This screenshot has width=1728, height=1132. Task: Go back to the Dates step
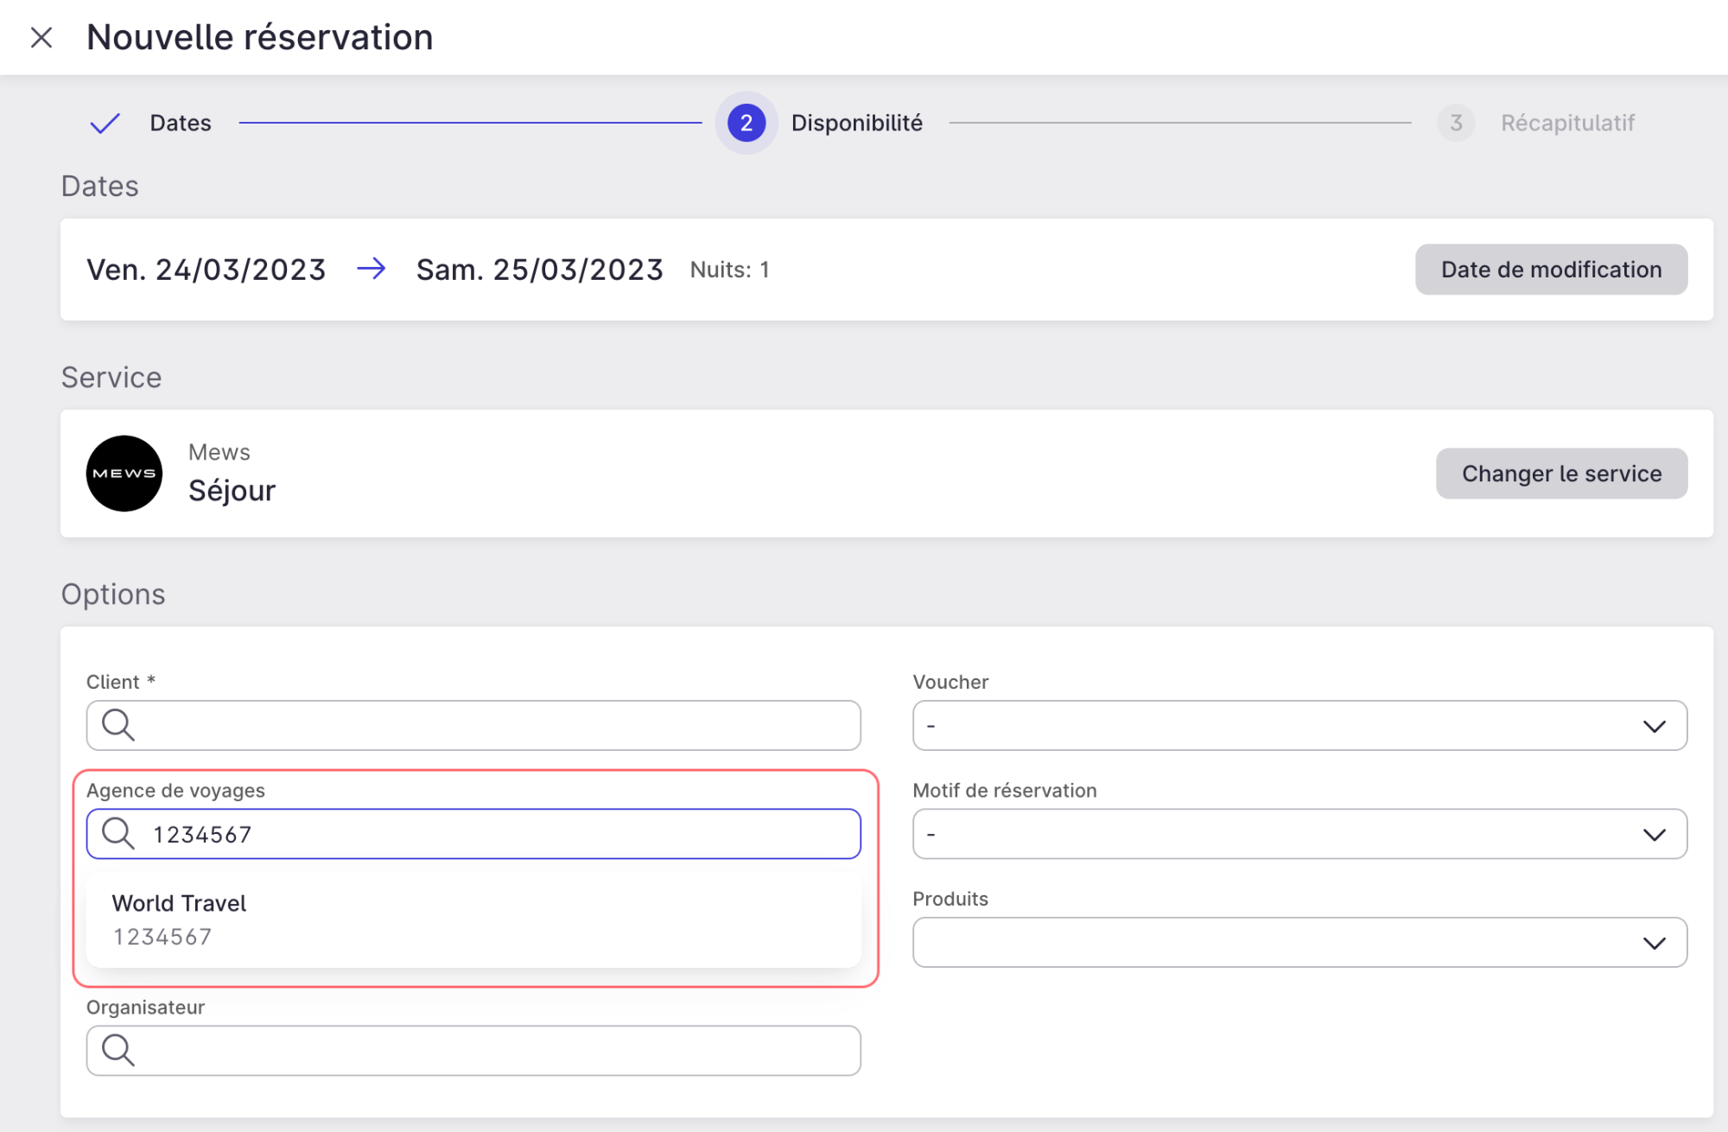181,123
